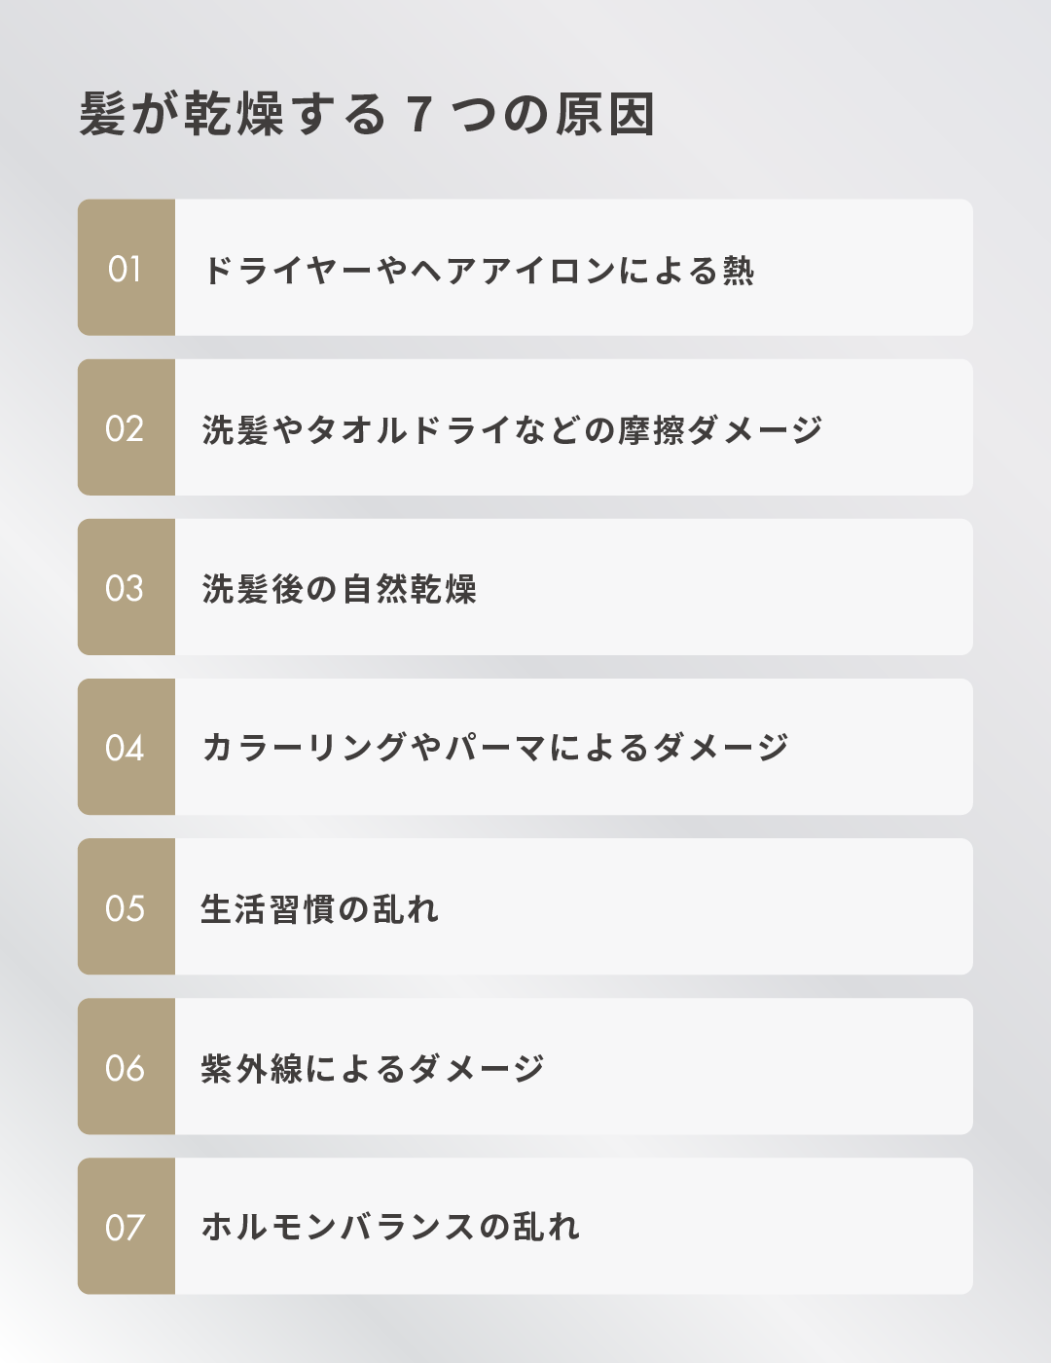Select the 02 number badge
The image size is (1051, 1363).
coord(127,427)
